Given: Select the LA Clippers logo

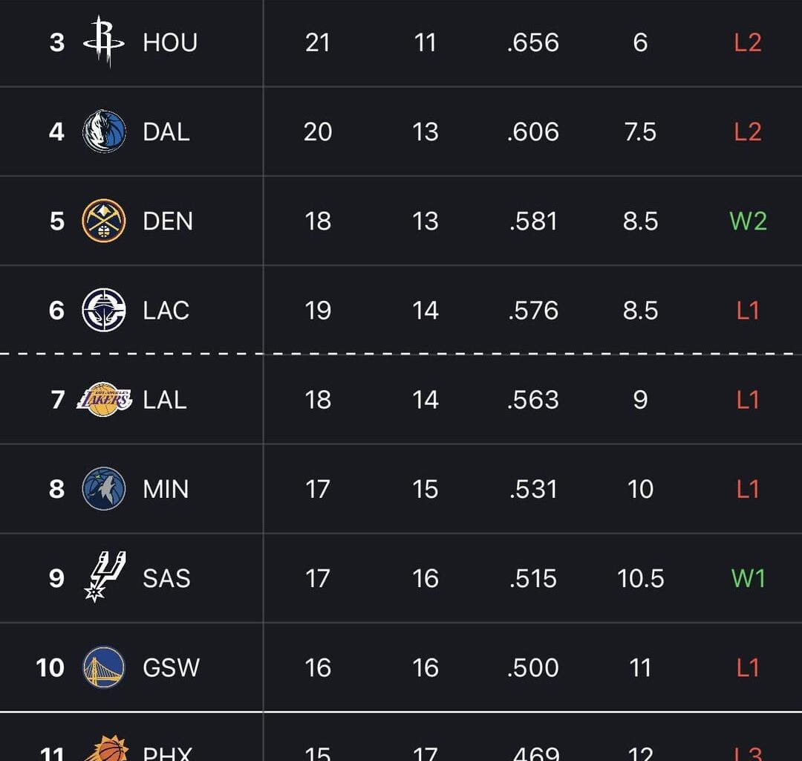Looking at the screenshot, I should point(102,310).
